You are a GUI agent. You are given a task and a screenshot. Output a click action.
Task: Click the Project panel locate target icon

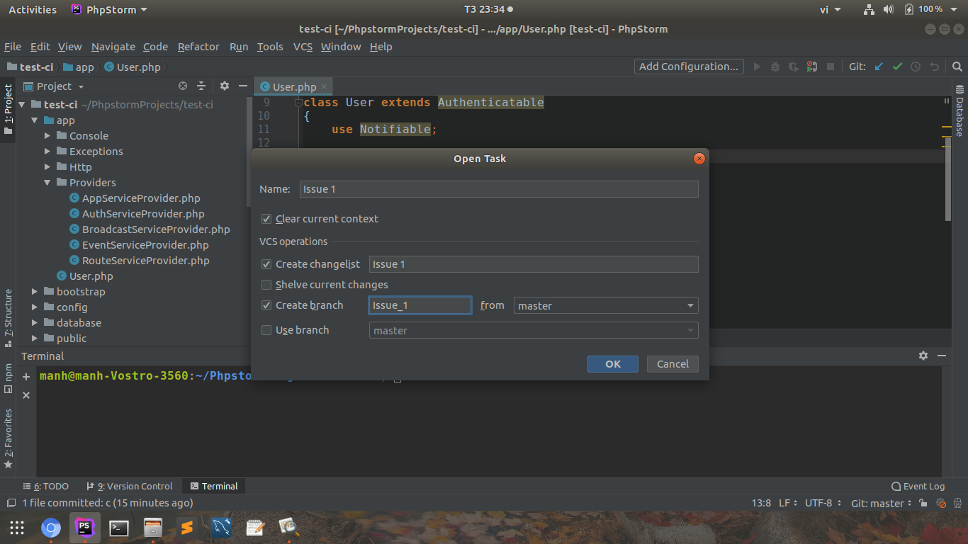pyautogui.click(x=183, y=86)
